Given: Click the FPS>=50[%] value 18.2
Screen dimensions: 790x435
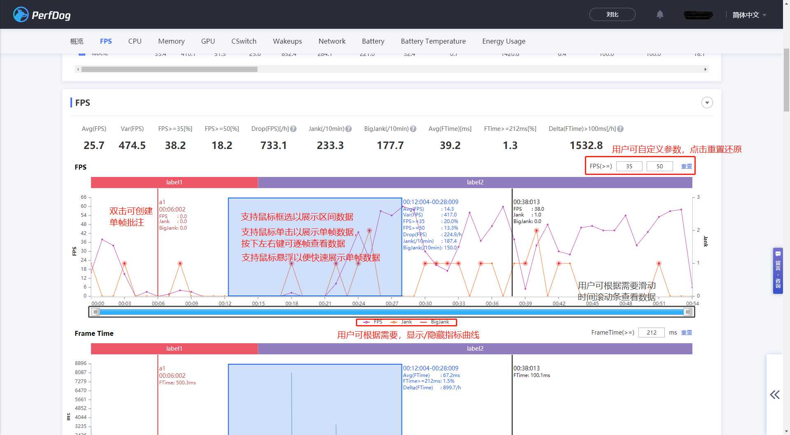Looking at the screenshot, I should (x=222, y=145).
